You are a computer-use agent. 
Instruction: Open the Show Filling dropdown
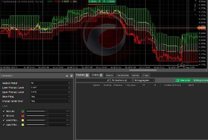click(50, 96)
